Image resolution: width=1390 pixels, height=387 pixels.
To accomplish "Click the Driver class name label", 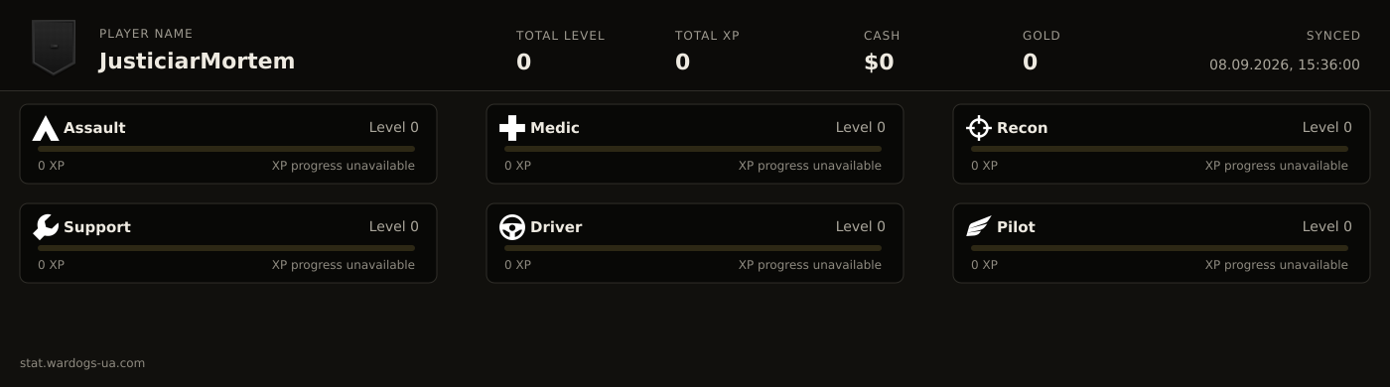I will pos(556,227).
